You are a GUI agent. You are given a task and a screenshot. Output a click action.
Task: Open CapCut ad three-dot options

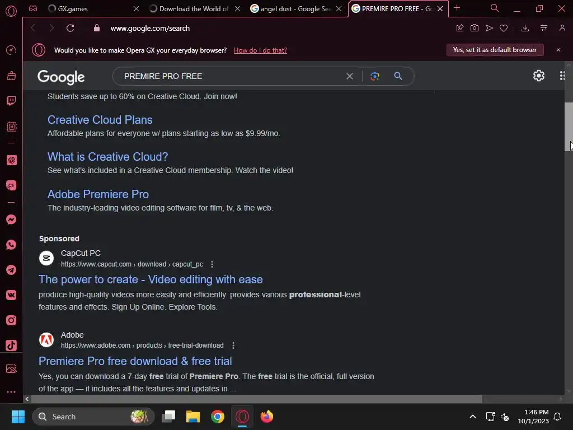pos(212,264)
